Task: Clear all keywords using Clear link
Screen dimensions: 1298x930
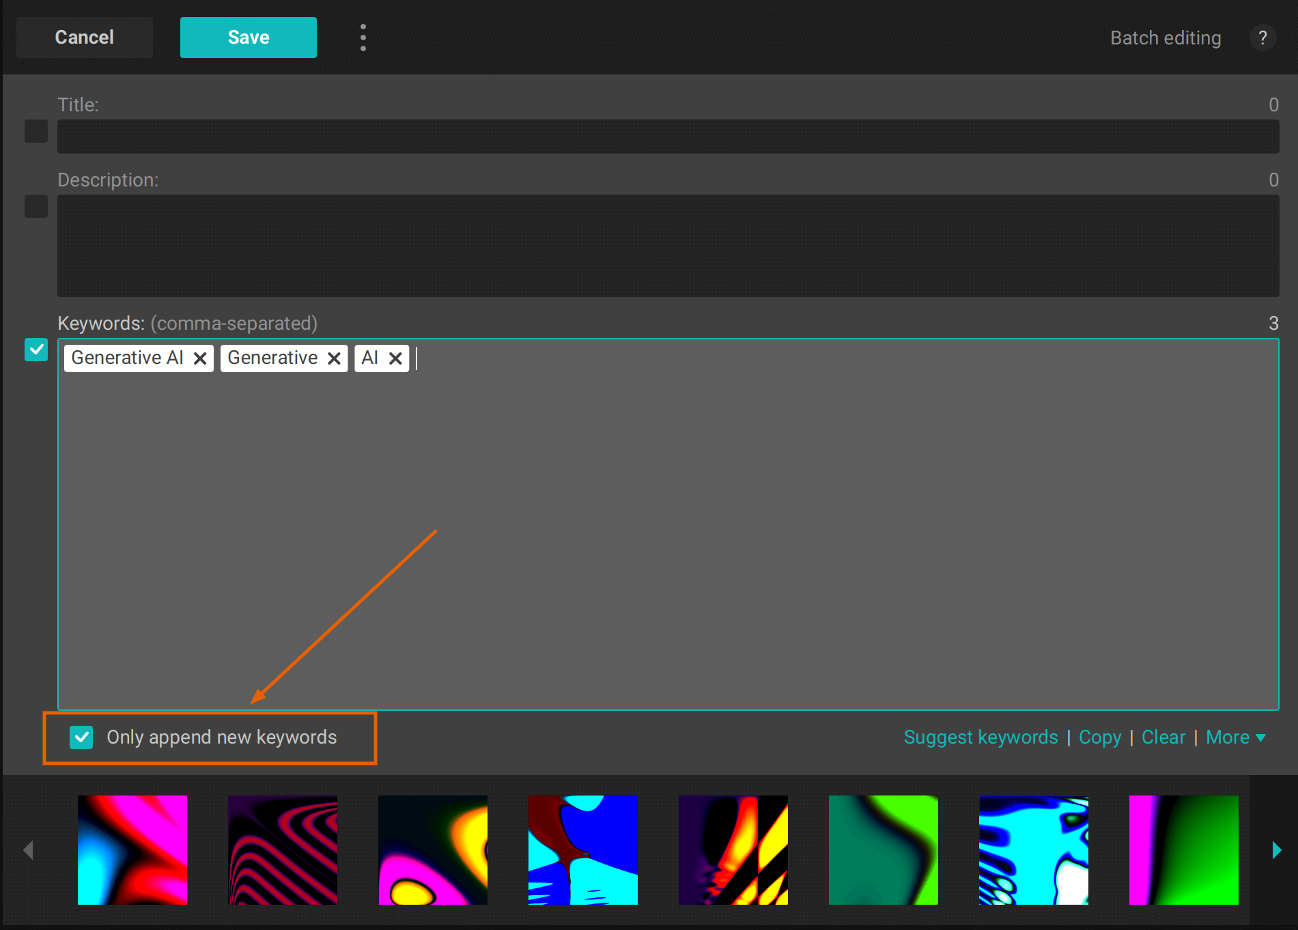Action: tap(1163, 737)
